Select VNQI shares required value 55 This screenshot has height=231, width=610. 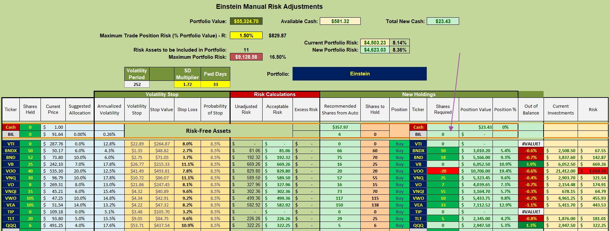click(443, 191)
